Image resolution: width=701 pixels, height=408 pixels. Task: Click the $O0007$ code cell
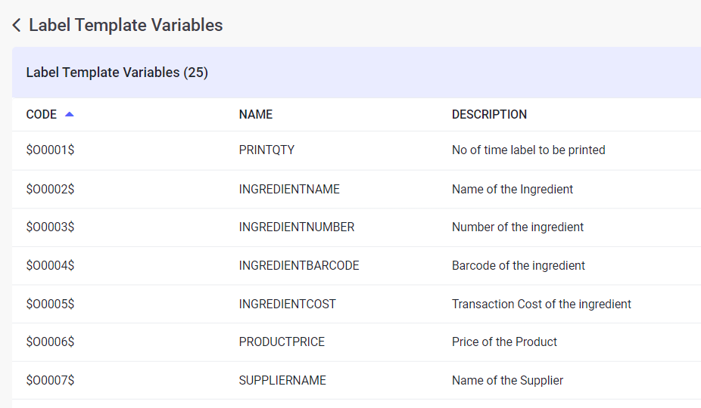[50, 381]
